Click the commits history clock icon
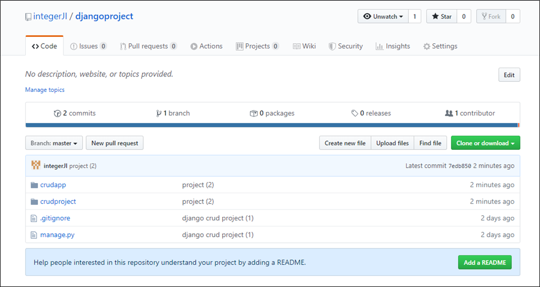 (58, 113)
